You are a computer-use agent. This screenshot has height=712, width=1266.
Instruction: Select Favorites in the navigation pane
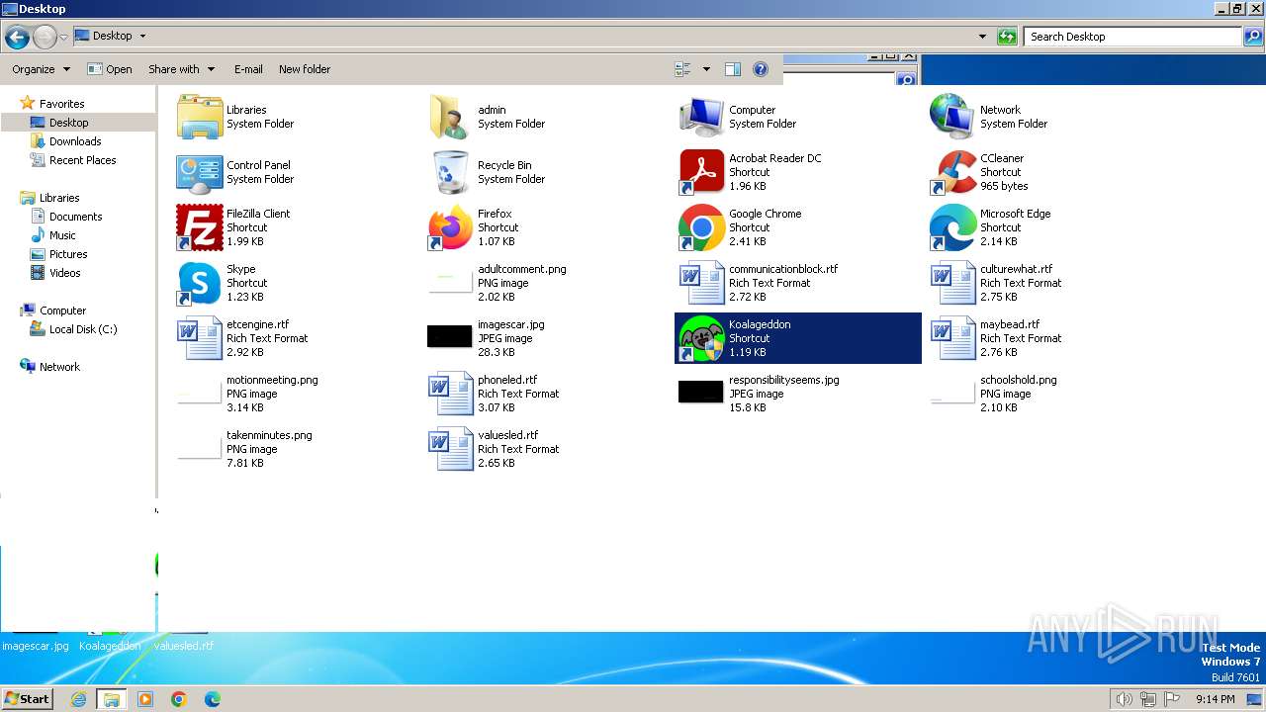[61, 104]
